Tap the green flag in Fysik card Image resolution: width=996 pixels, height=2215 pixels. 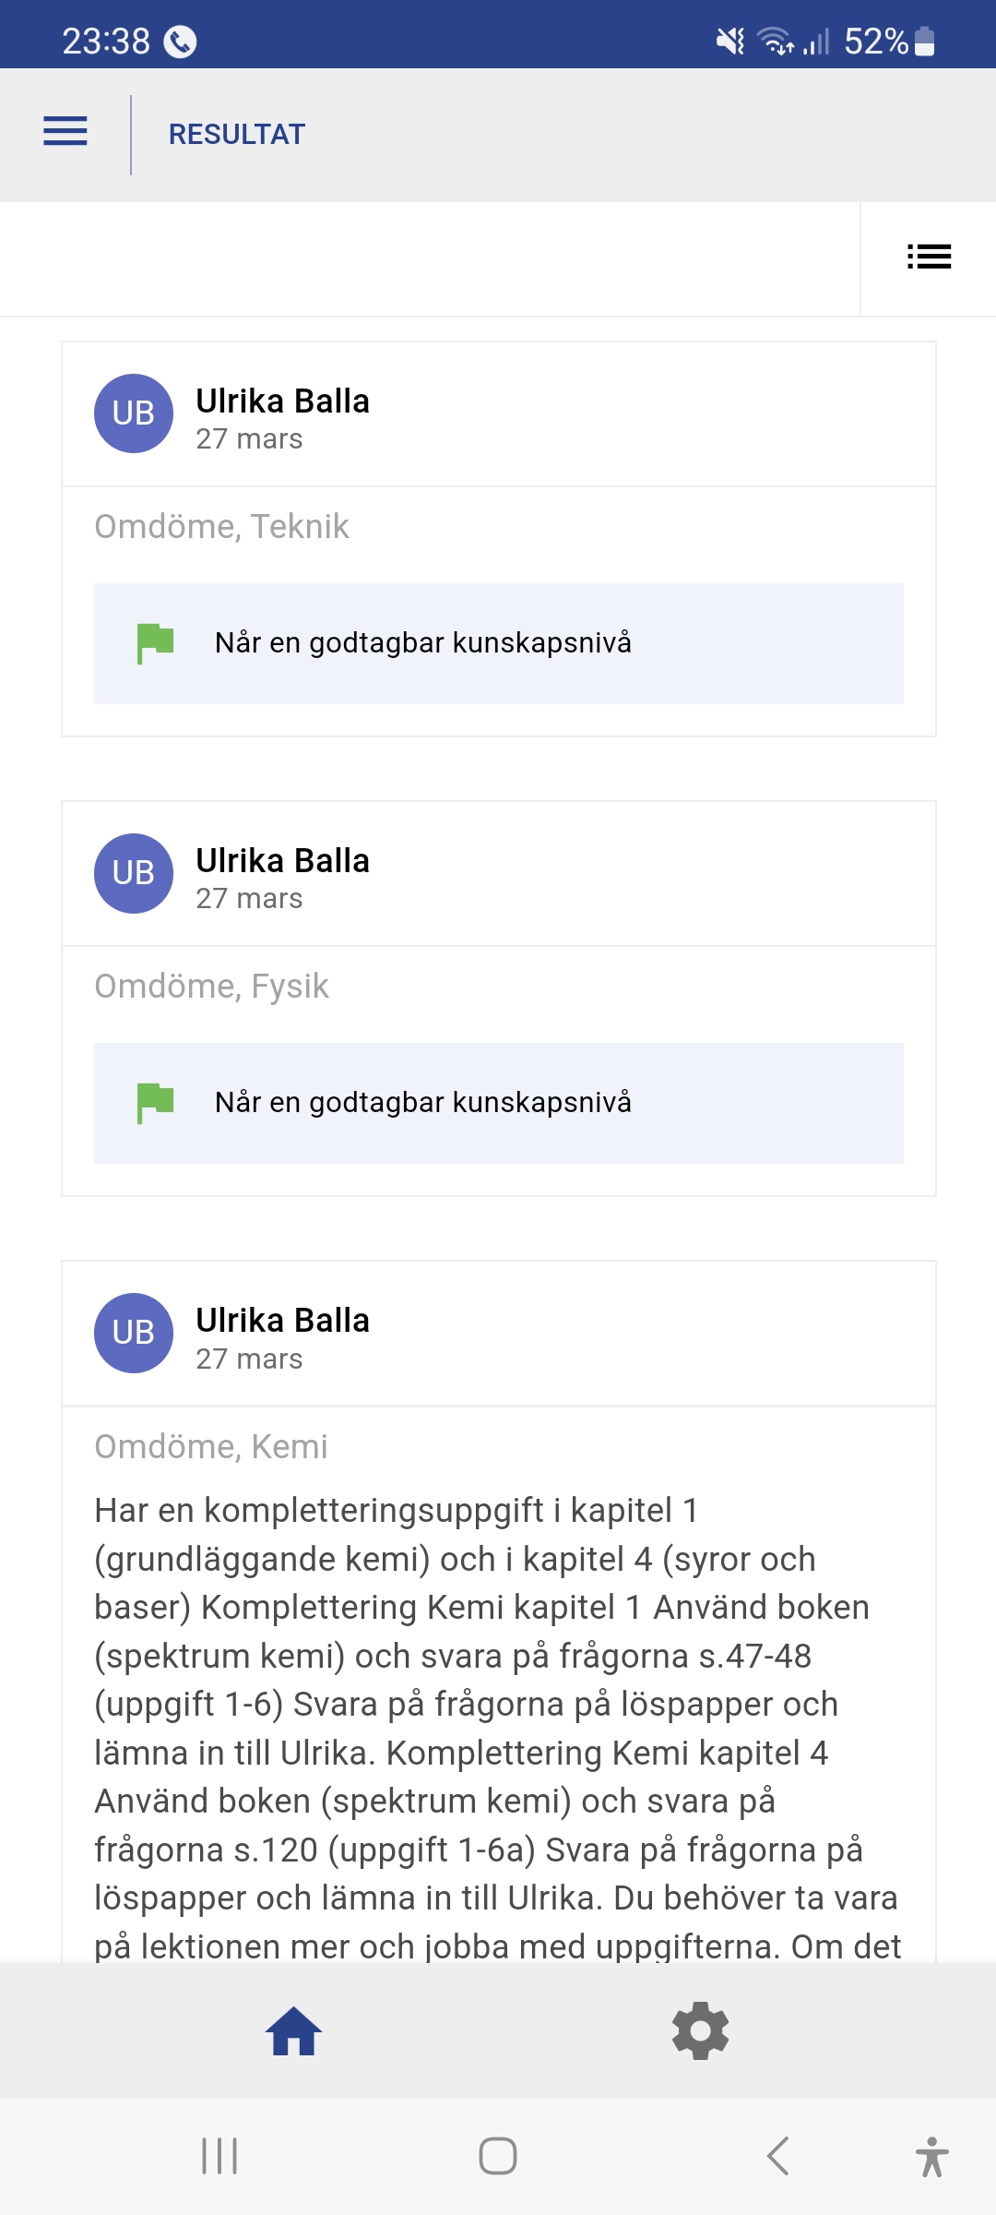(x=155, y=1103)
